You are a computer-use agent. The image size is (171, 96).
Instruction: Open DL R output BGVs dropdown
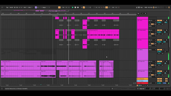tap(152, 26)
